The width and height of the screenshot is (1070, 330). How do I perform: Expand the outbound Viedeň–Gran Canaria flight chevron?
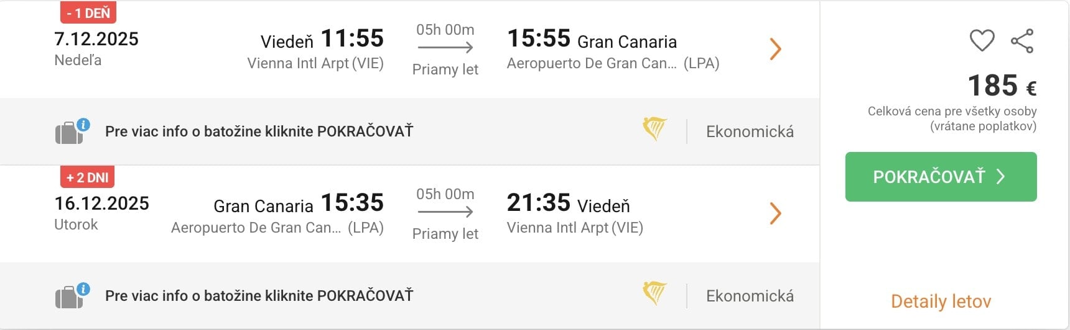click(775, 49)
